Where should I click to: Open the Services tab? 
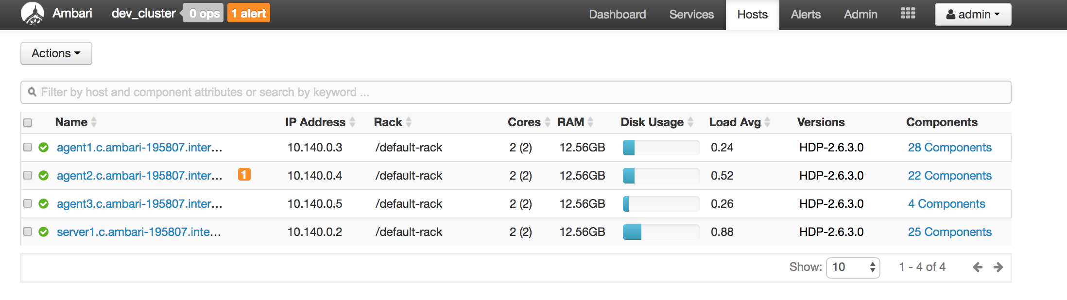point(691,15)
